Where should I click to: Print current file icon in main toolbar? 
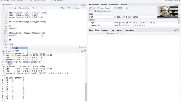click(26, 1)
